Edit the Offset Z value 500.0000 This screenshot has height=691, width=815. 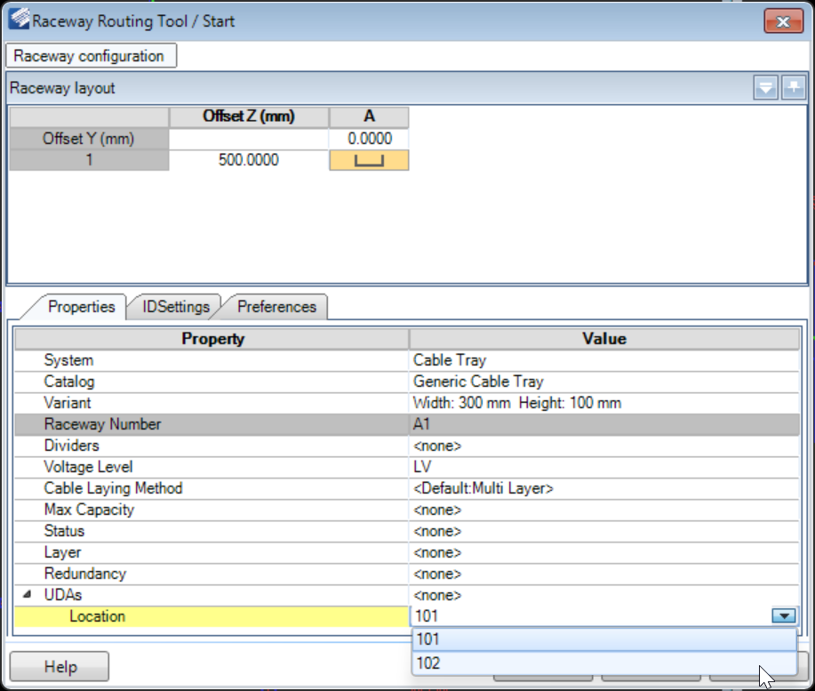pyautogui.click(x=249, y=160)
